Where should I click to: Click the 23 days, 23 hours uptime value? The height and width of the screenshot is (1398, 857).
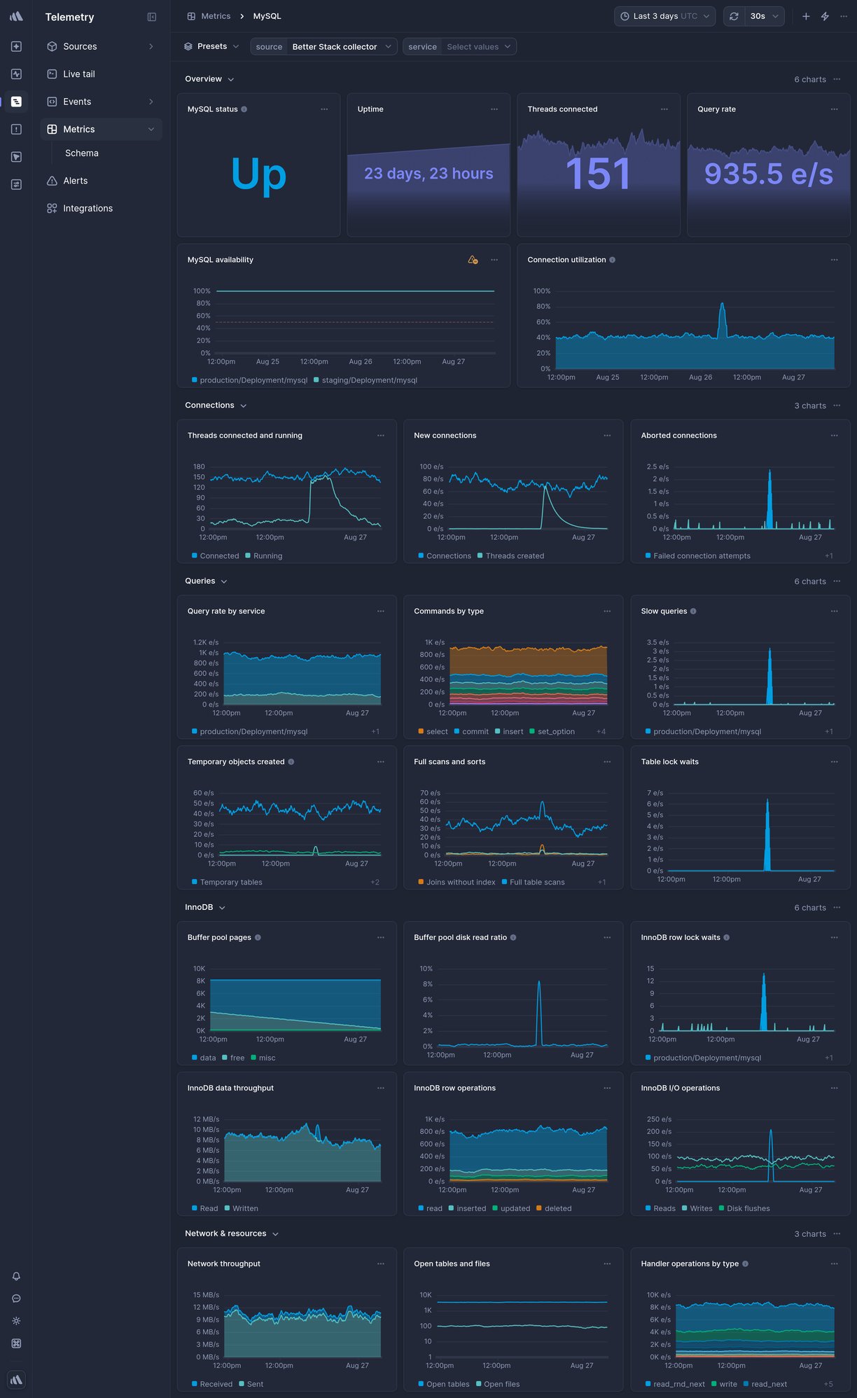coord(428,174)
